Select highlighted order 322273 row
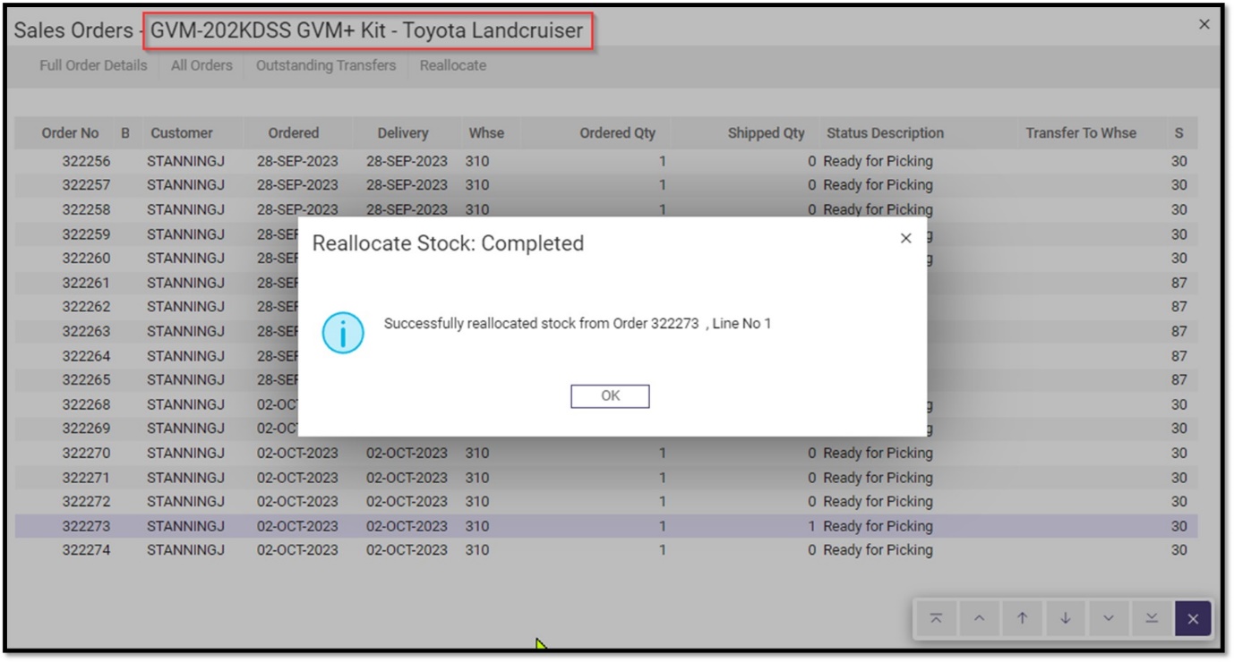Image resolution: width=1234 pixels, height=662 pixels. (606, 526)
